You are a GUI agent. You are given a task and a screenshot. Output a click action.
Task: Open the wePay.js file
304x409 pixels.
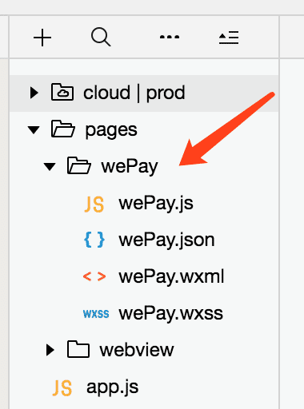(156, 204)
